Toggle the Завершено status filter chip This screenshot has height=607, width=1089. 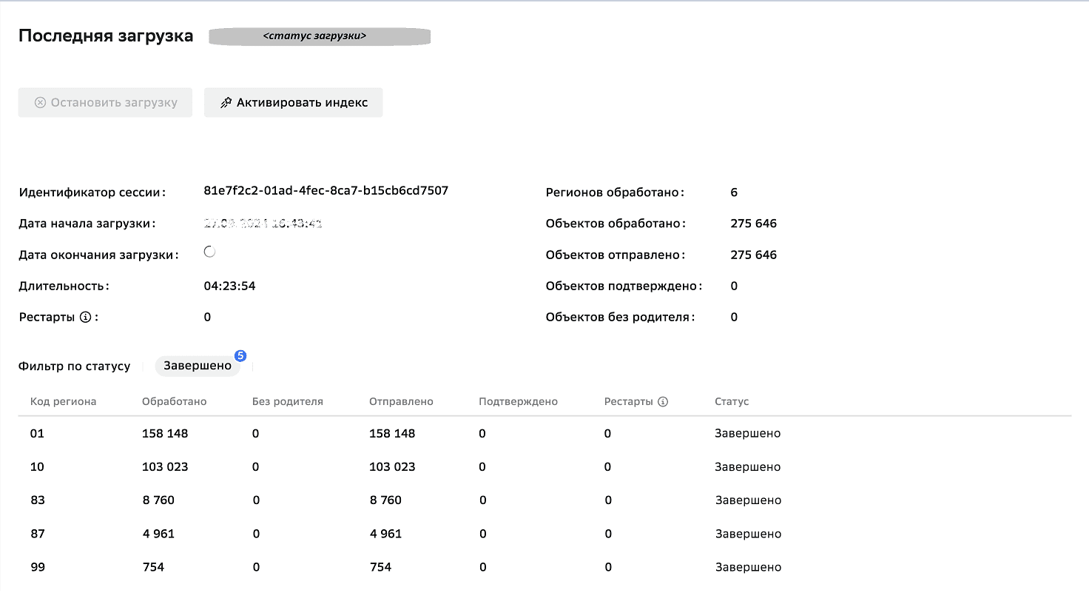(198, 366)
